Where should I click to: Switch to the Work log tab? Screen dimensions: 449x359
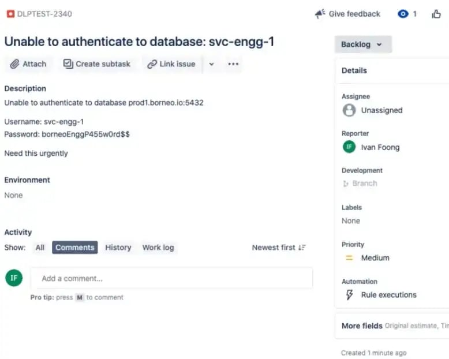coord(158,248)
